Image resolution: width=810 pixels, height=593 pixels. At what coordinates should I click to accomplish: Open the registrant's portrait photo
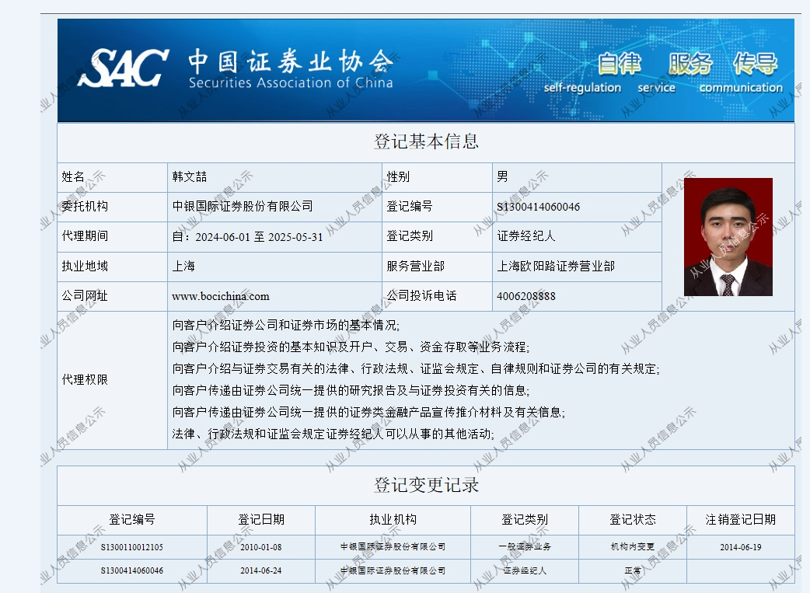pyautogui.click(x=728, y=237)
